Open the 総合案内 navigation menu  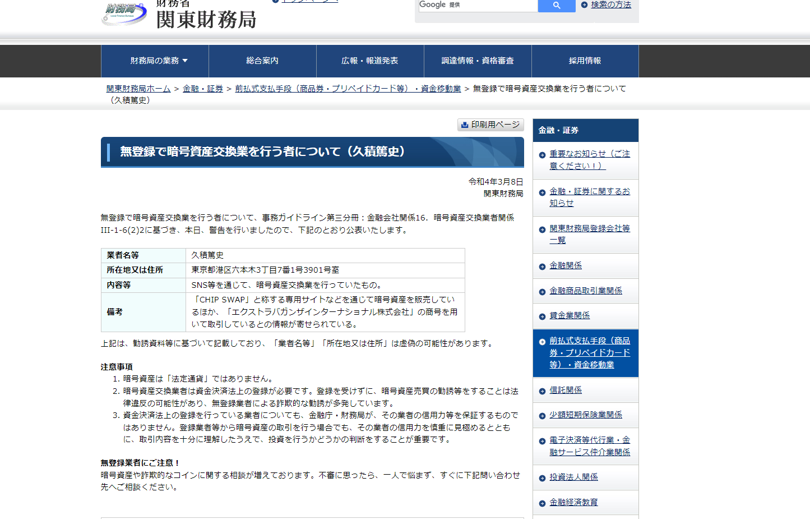262,61
